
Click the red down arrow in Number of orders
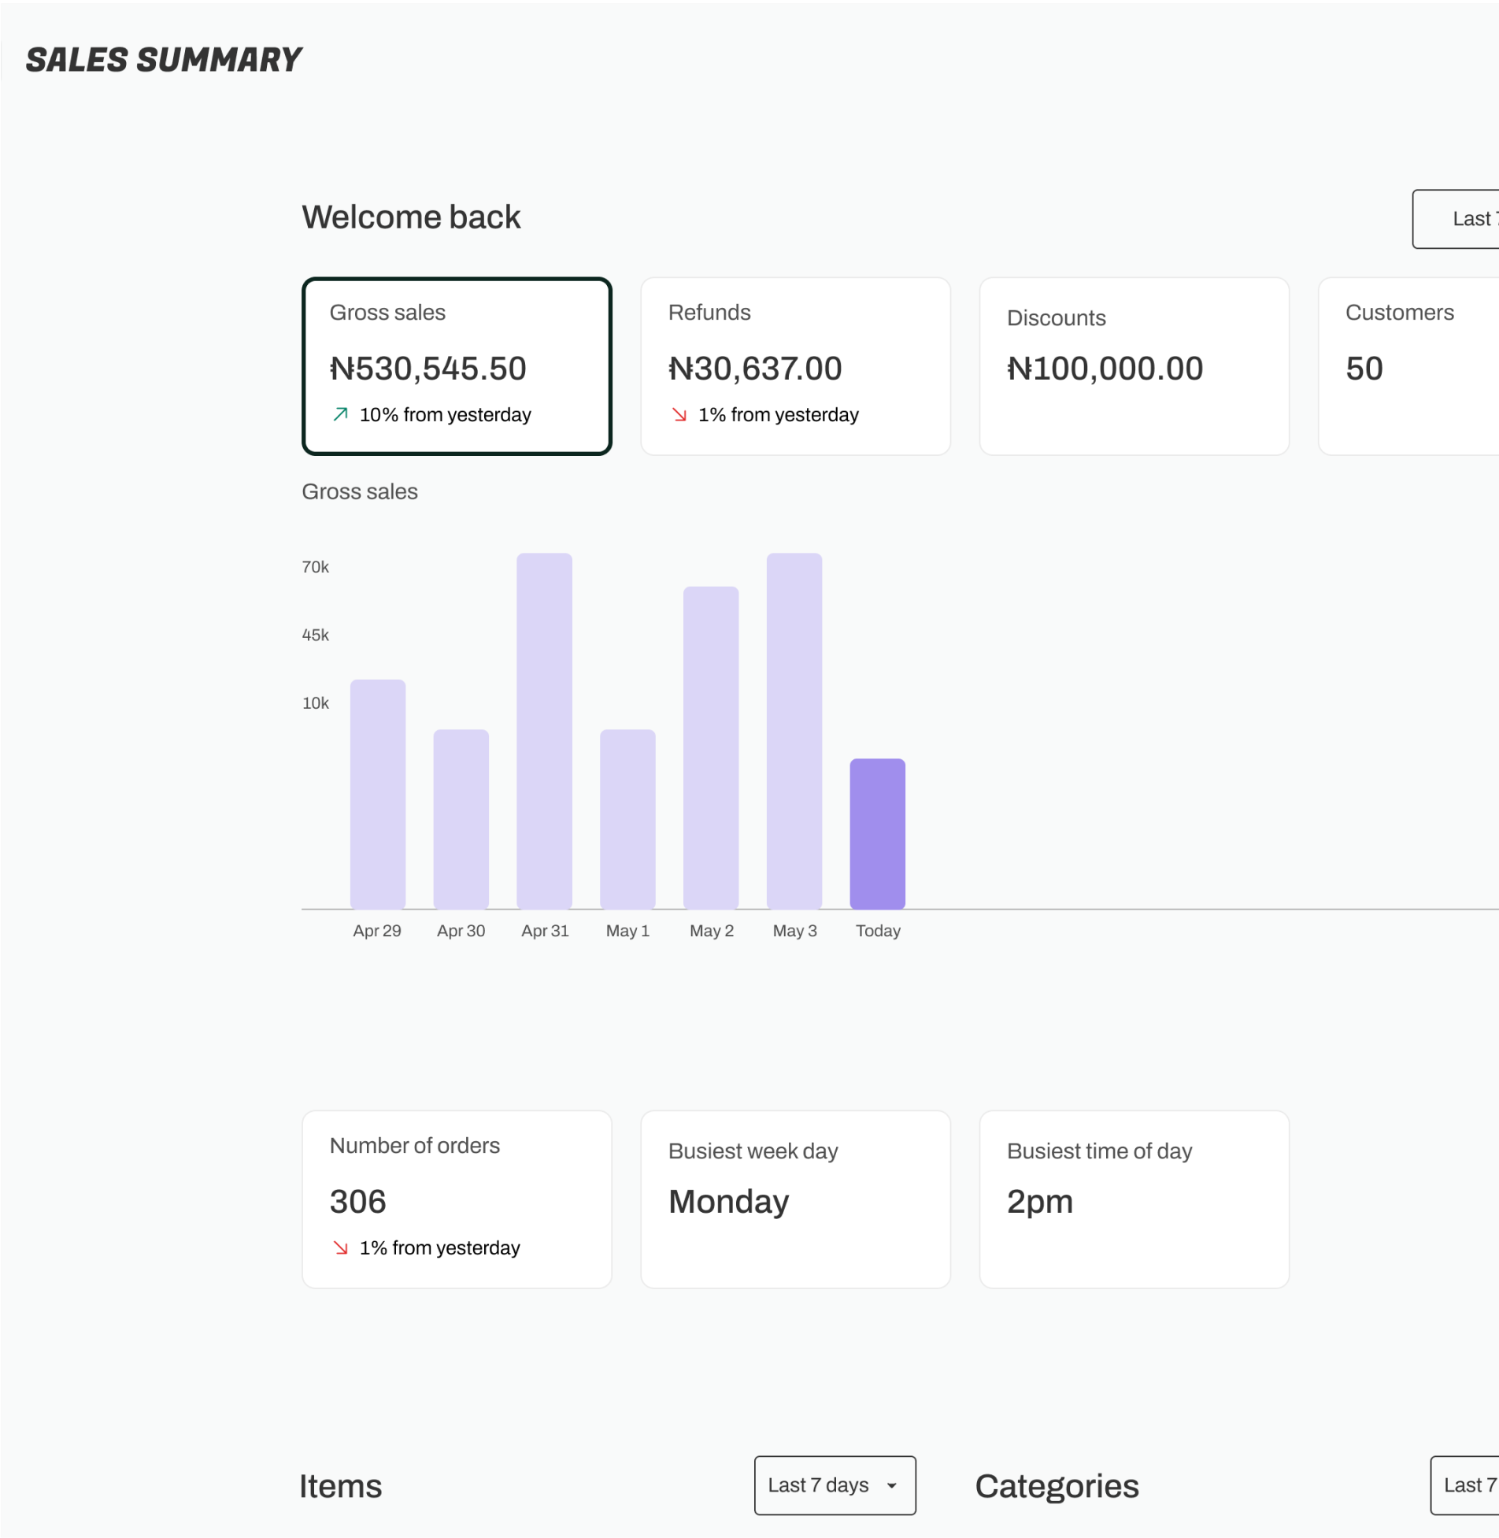(x=340, y=1247)
